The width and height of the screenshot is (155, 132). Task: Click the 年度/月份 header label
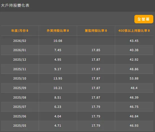click(18, 31)
